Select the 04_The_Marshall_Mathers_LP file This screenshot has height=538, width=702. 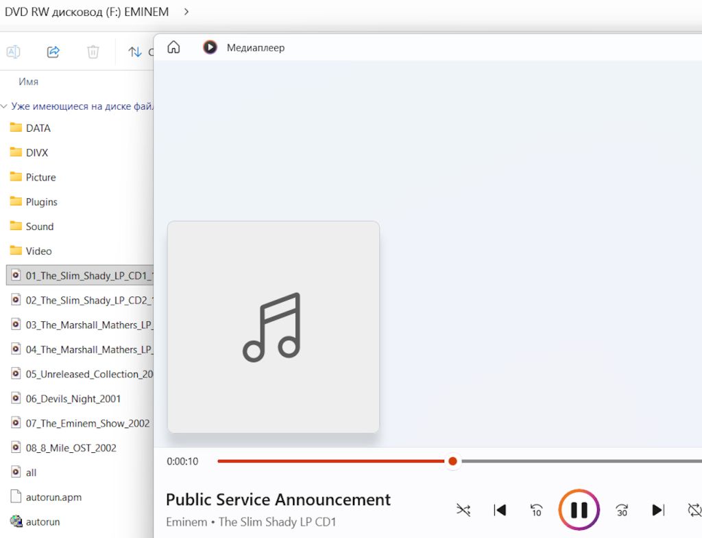[82, 349]
